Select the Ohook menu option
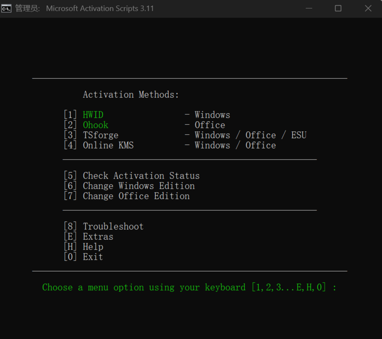This screenshot has height=339, width=382. (x=95, y=125)
